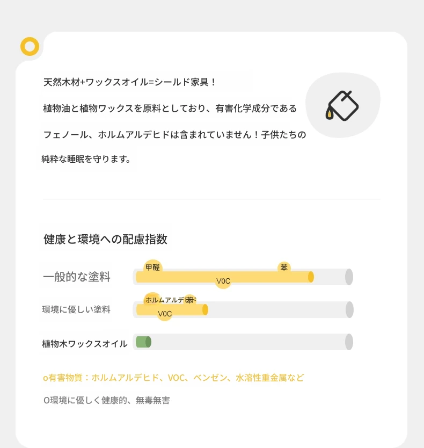This screenshot has width=424, height=448.
Task: Click VOC bubble under 一般的な塗料 bar
Action: coord(223,281)
